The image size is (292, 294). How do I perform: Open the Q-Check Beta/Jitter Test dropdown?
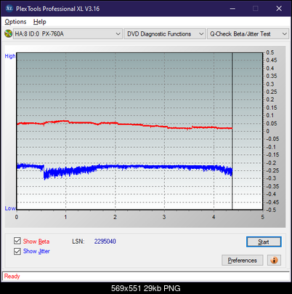tap(248, 34)
